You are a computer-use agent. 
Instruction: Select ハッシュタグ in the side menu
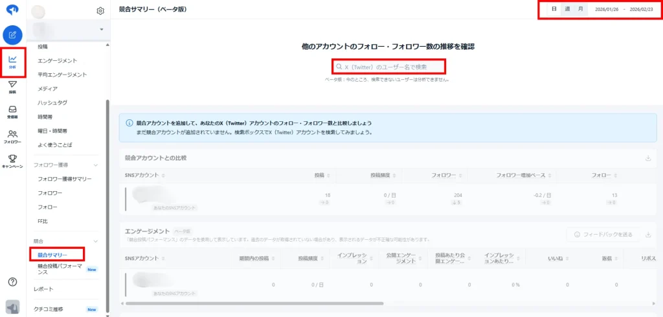tap(52, 102)
